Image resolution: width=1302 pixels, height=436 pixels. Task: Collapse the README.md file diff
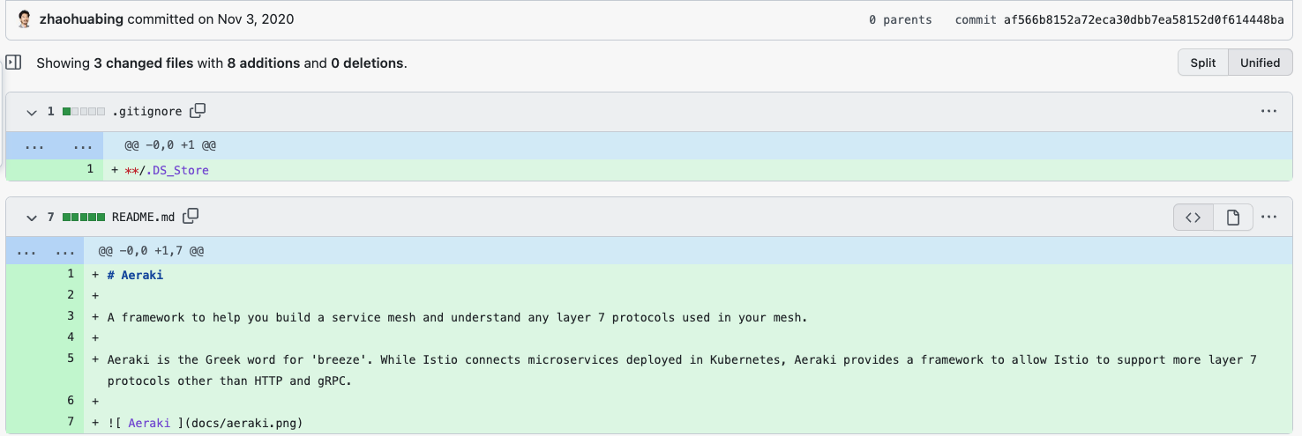click(32, 218)
